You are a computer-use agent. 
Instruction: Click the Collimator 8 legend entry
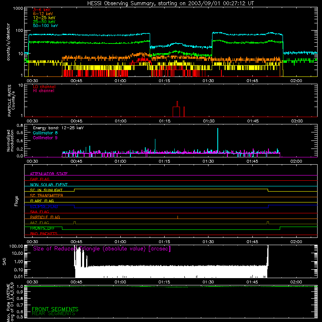point(45,133)
